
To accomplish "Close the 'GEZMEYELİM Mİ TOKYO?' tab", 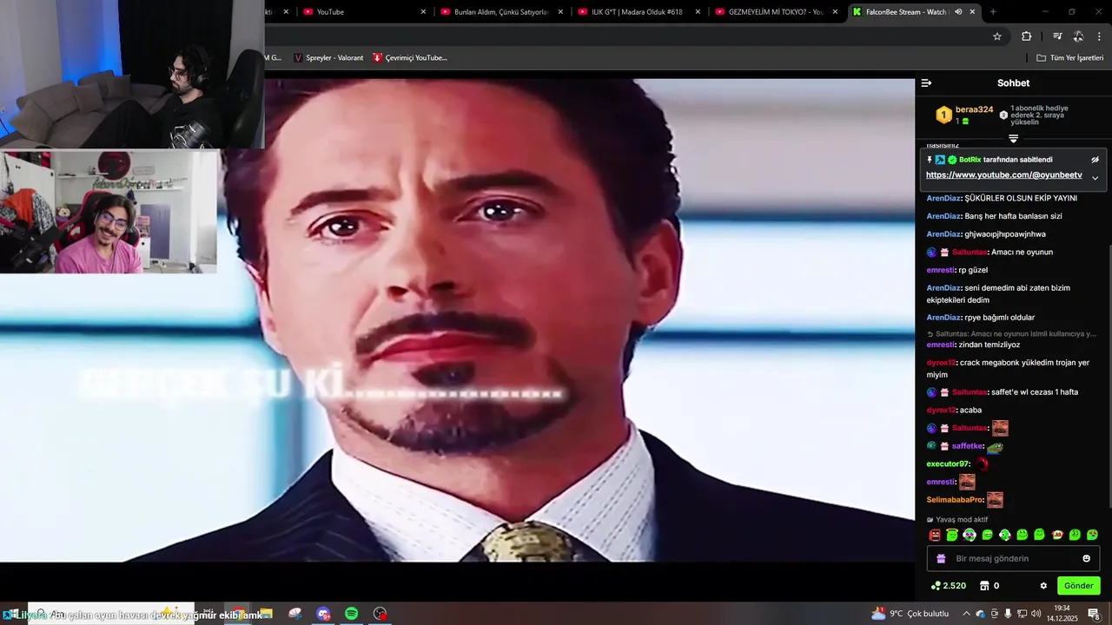I will click(x=835, y=11).
